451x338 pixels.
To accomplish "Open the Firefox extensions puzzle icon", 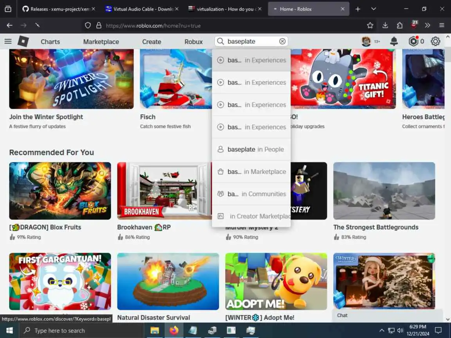I will click(399, 25).
